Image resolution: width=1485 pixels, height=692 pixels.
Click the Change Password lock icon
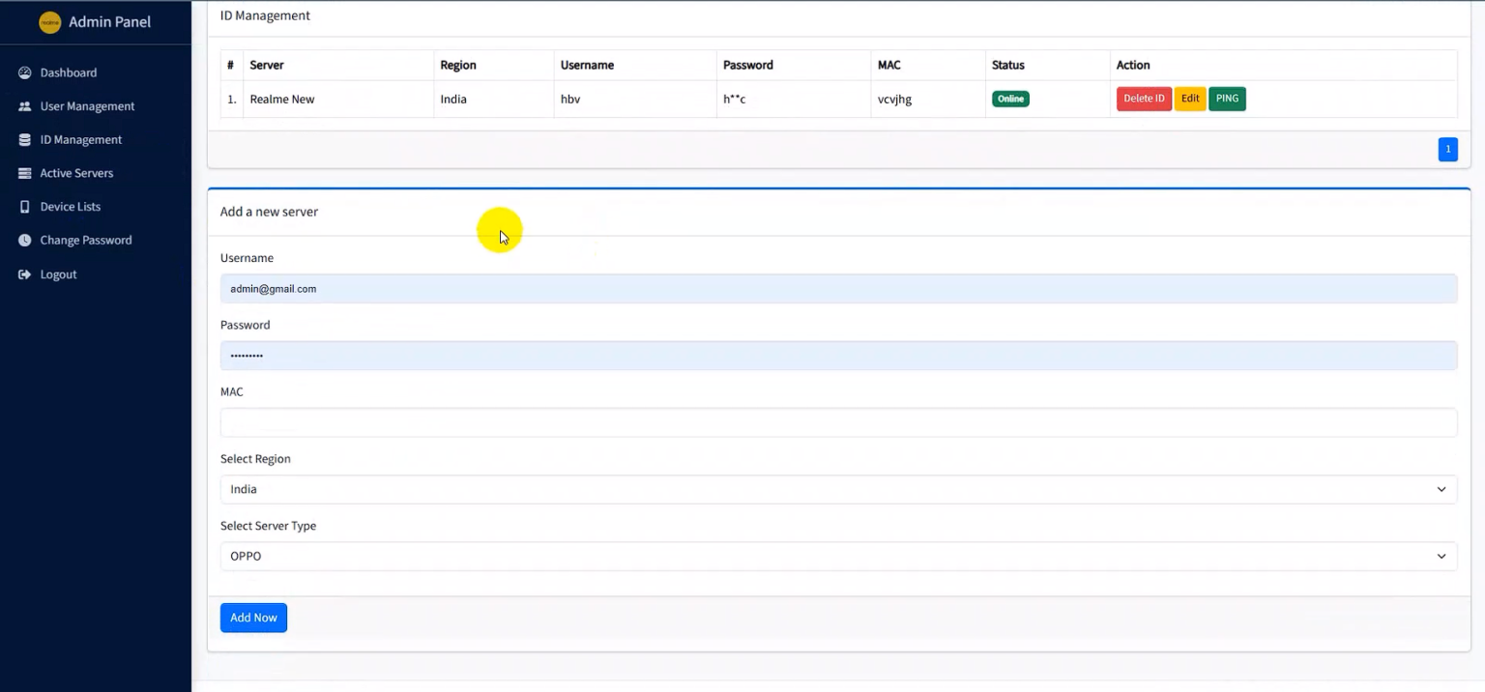tap(25, 241)
